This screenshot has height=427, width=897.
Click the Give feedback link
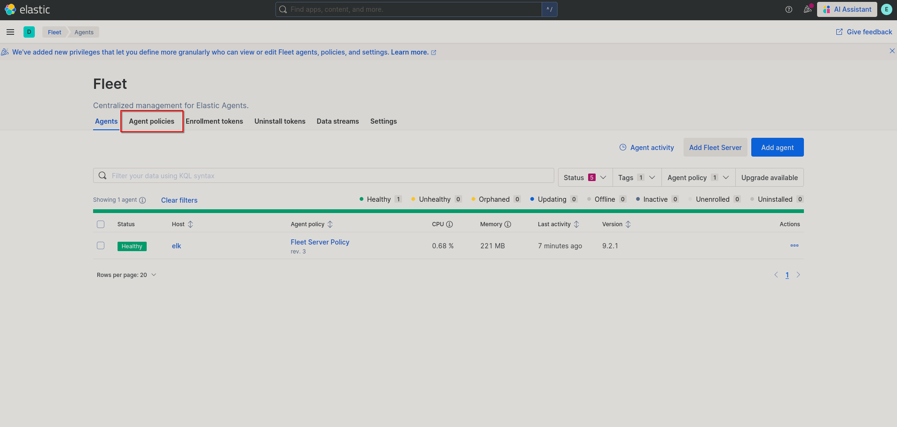coord(864,32)
